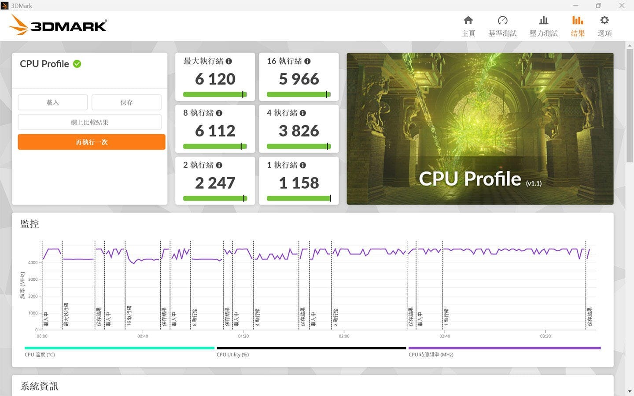Open the Stress Test (壓力測試) icon

(543, 21)
